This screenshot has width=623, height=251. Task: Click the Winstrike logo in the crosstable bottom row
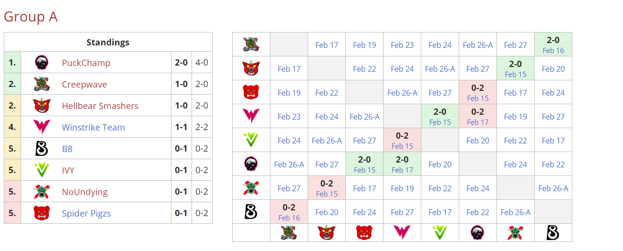[x=402, y=233]
